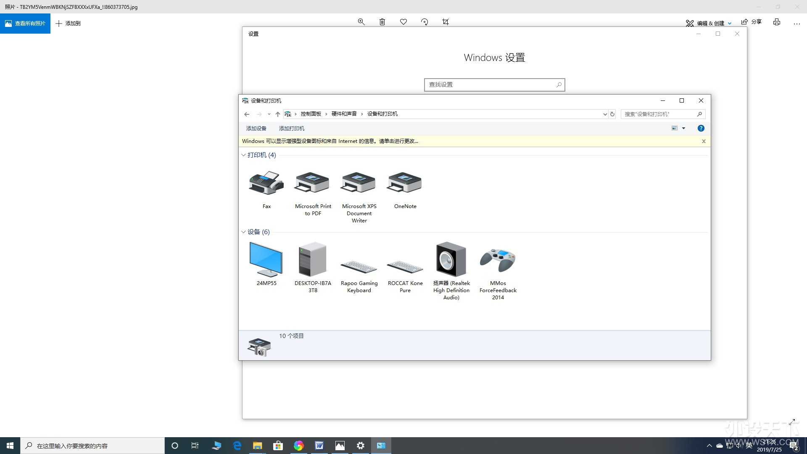Screen dimensions: 807x454
Task: Open the recent locations dropdown arrow
Action: coord(269,114)
